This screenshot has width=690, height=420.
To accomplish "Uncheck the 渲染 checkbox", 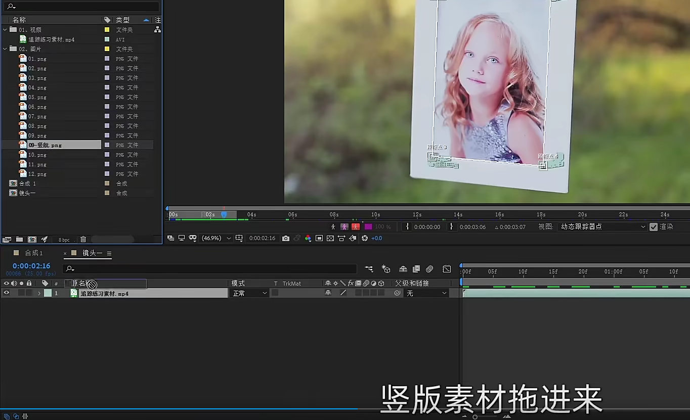I will 654,227.
